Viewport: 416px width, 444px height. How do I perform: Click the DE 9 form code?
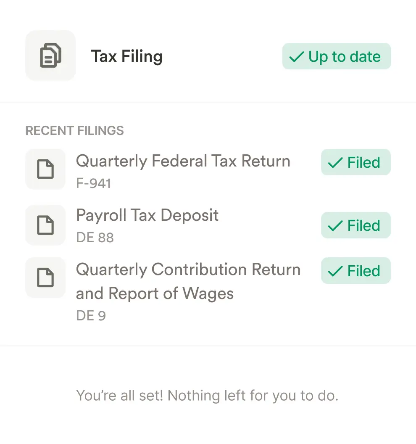coord(91,315)
